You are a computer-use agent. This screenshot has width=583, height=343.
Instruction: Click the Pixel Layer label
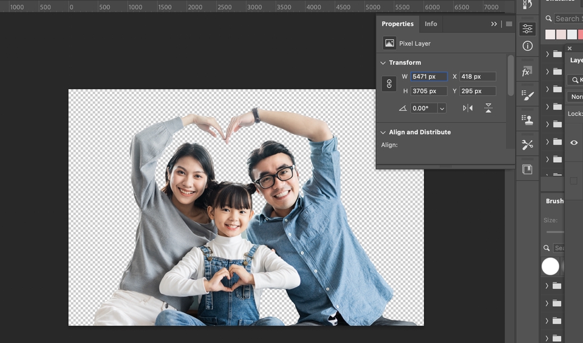click(415, 44)
